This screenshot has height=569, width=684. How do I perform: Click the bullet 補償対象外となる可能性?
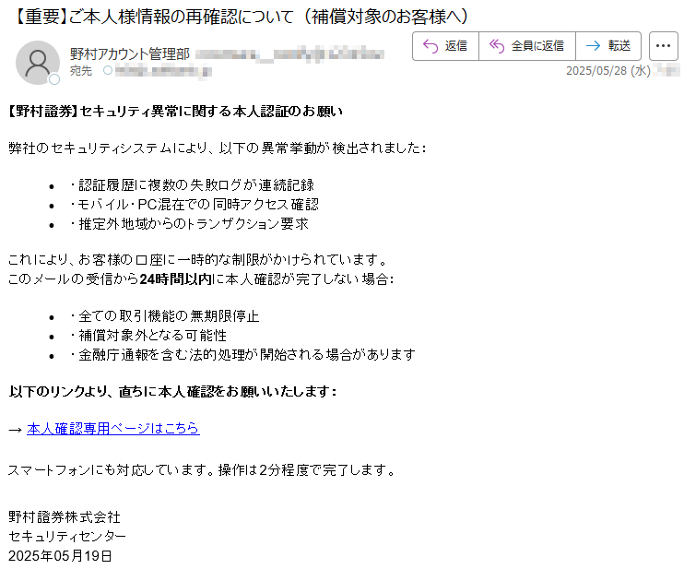[x=148, y=335]
